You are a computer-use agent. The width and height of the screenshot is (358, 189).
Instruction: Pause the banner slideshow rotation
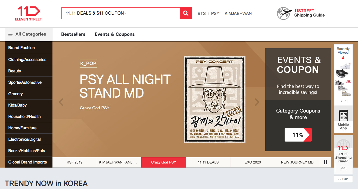[326, 162]
